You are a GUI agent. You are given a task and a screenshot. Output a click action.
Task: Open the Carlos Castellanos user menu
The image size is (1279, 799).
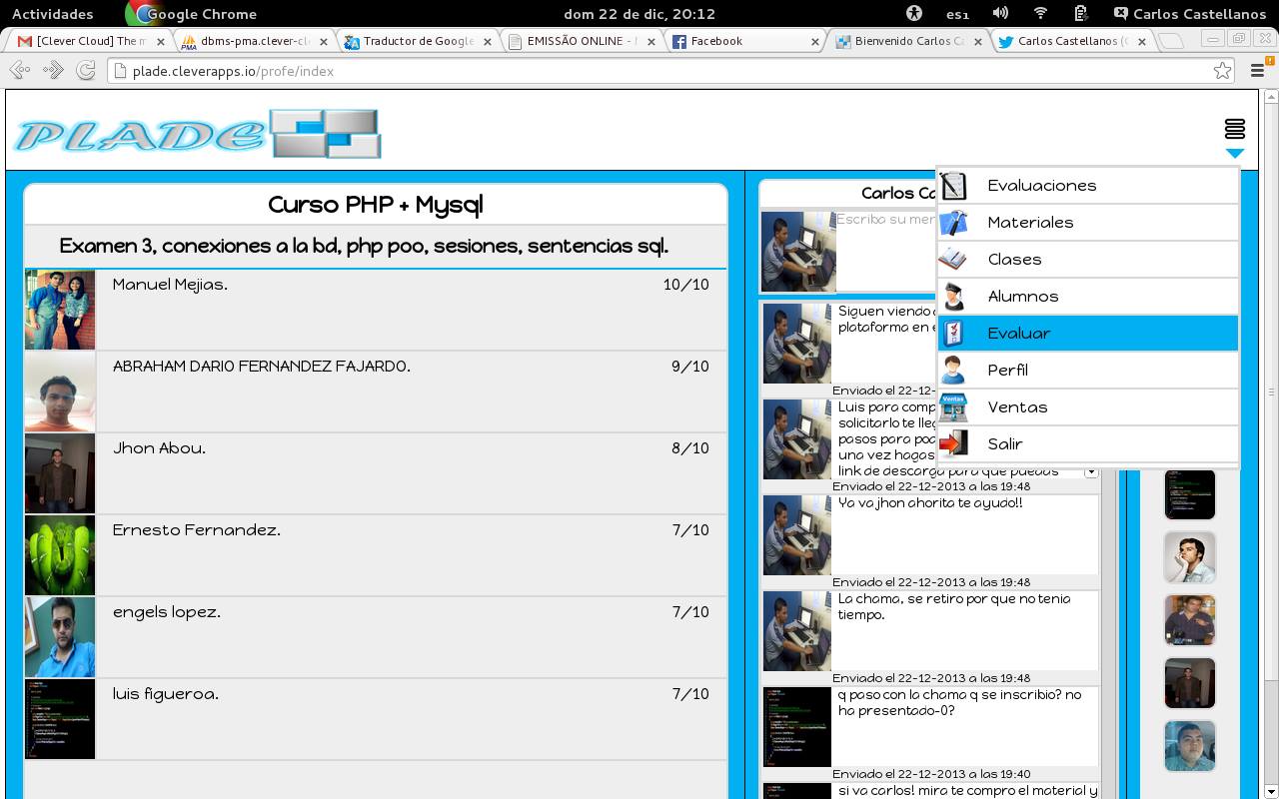(x=1190, y=14)
